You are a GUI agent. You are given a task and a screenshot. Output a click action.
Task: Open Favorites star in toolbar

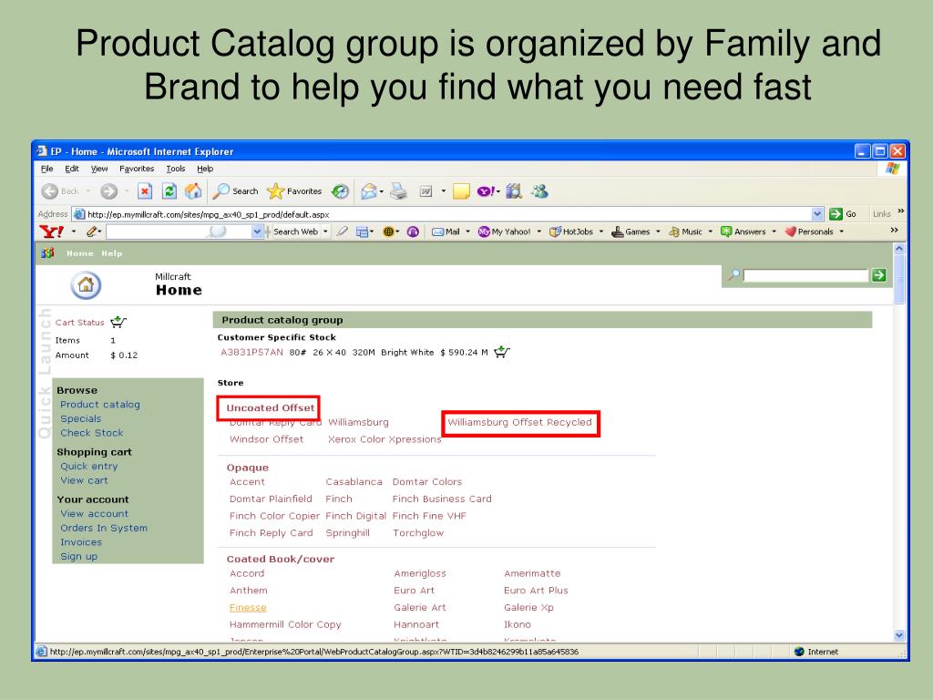pos(294,191)
